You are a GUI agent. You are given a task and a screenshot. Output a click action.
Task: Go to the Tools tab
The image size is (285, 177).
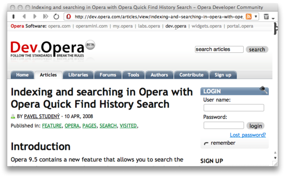point(133,75)
